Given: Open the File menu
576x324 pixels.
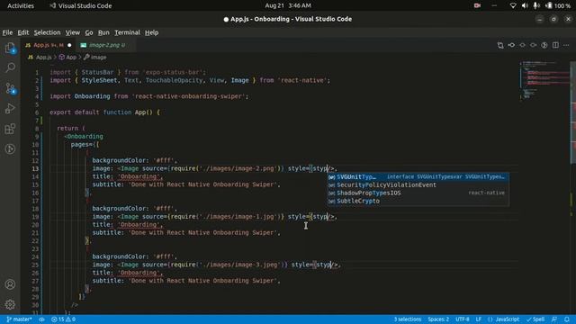Looking at the screenshot, I should coord(7,32).
